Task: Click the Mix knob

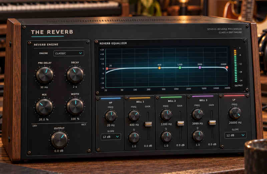Action: click(44, 107)
